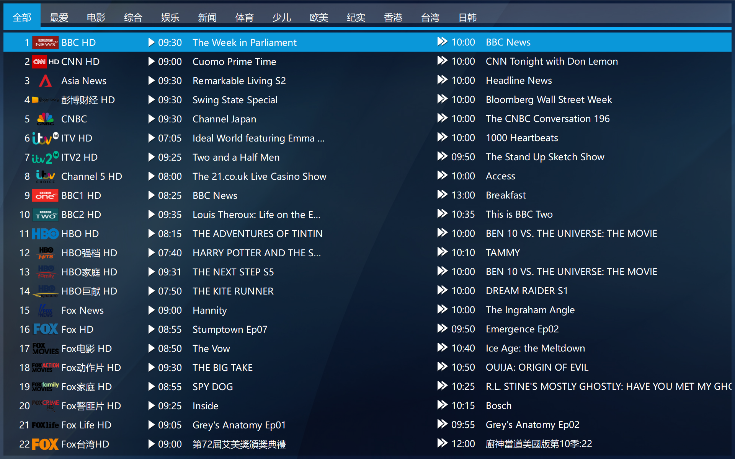Image resolution: width=735 pixels, height=459 pixels.
Task: Click the Fox Crime HD logo
Action: click(45, 405)
